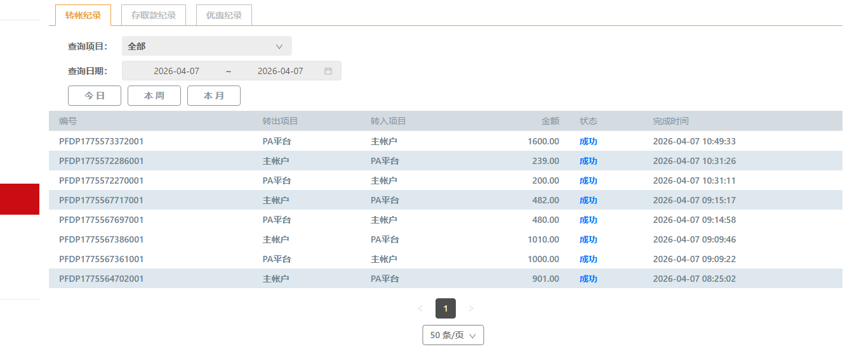Go to next page arrow
The height and width of the screenshot is (354, 845).
pyautogui.click(x=471, y=308)
